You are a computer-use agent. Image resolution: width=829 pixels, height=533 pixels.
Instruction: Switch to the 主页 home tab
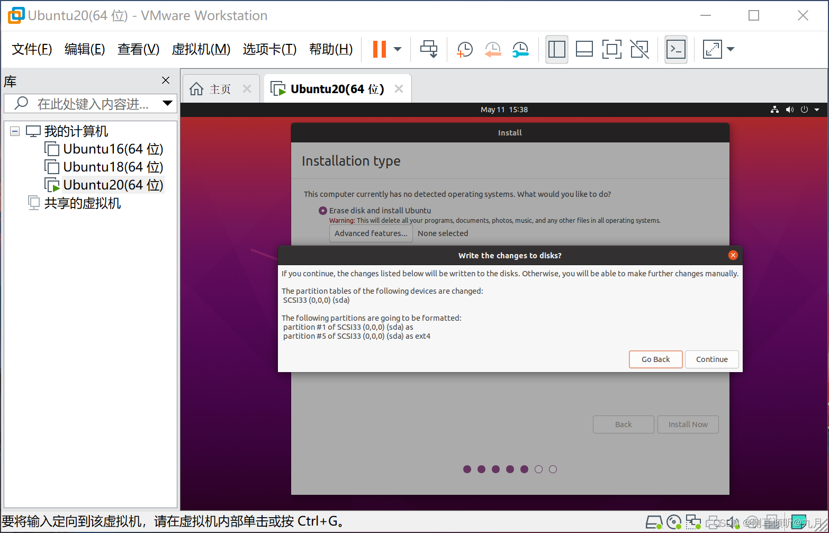tap(220, 89)
